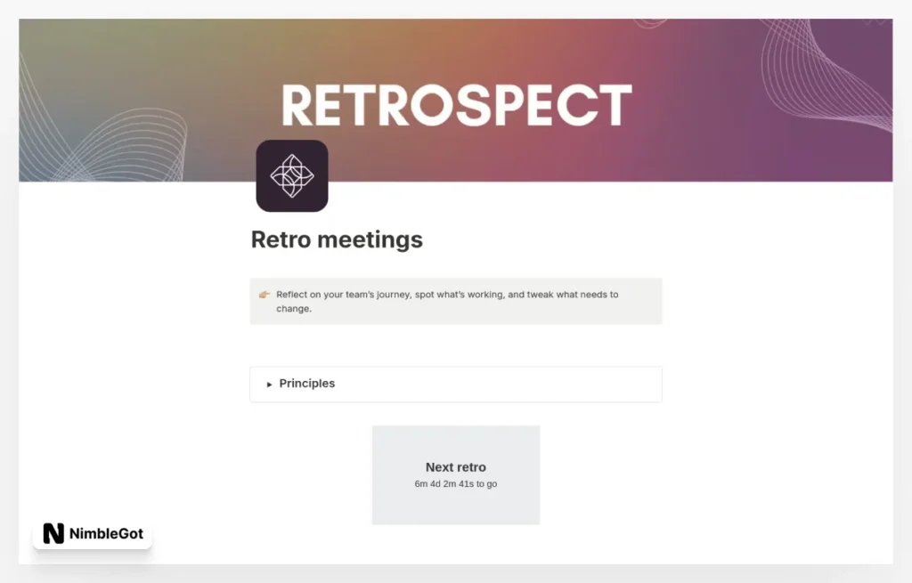
Task: Click the "6m 4d 2m 41s to go" countdown
Action: tap(456, 484)
